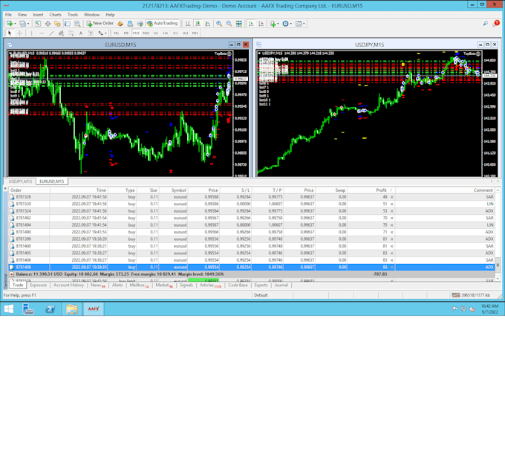This screenshot has height=455, width=505.
Task: Open the File menu
Action: click(8, 15)
